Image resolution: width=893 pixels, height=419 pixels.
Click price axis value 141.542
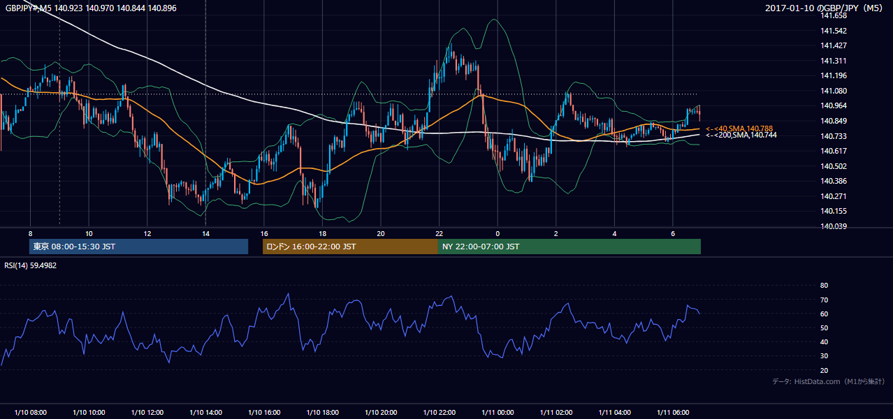click(834, 31)
